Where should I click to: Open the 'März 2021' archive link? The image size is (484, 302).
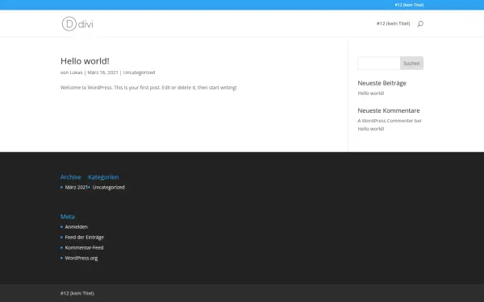pyautogui.click(x=77, y=187)
